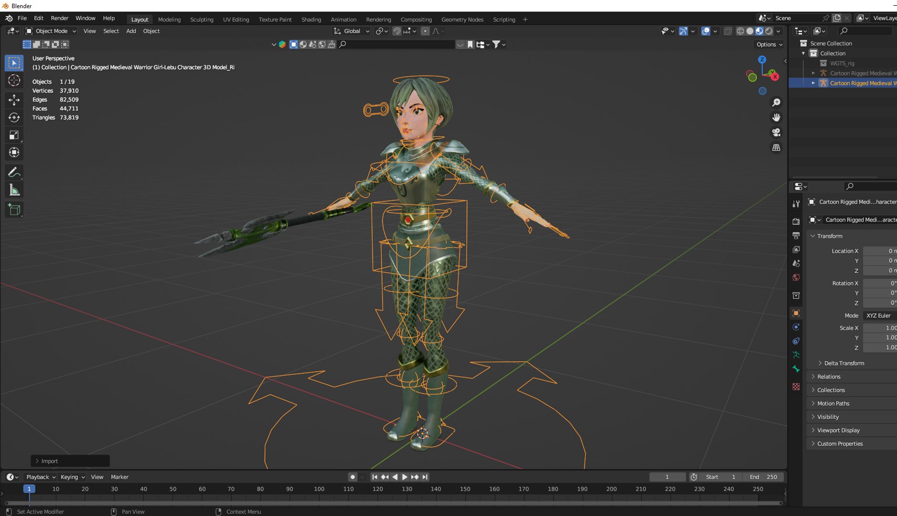This screenshot has height=516, width=897.
Task: Switch to Rendered viewport shading
Action: coord(769,31)
